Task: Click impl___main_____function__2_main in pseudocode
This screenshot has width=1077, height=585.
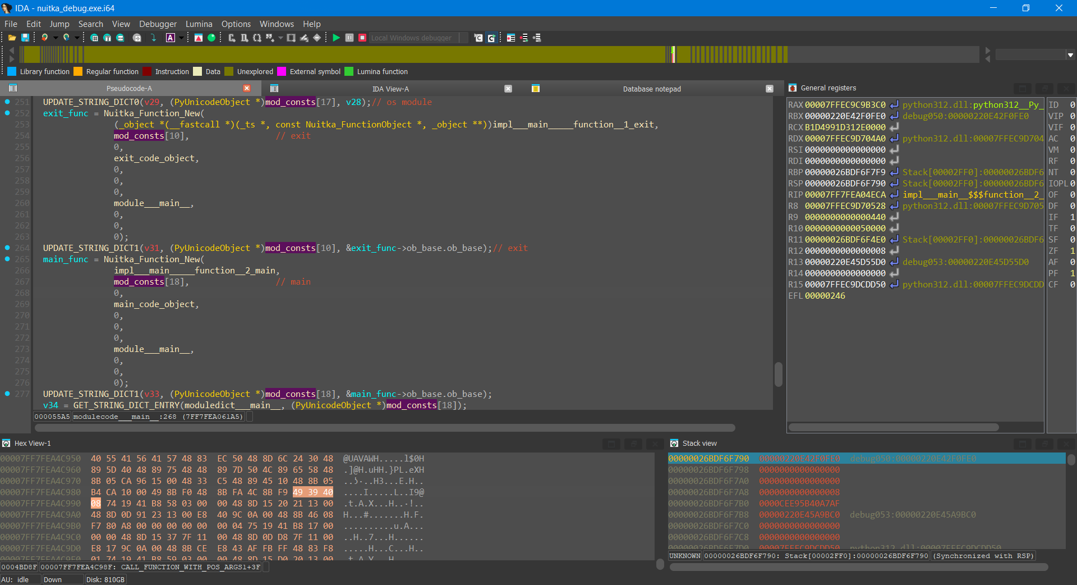Action: (195, 270)
